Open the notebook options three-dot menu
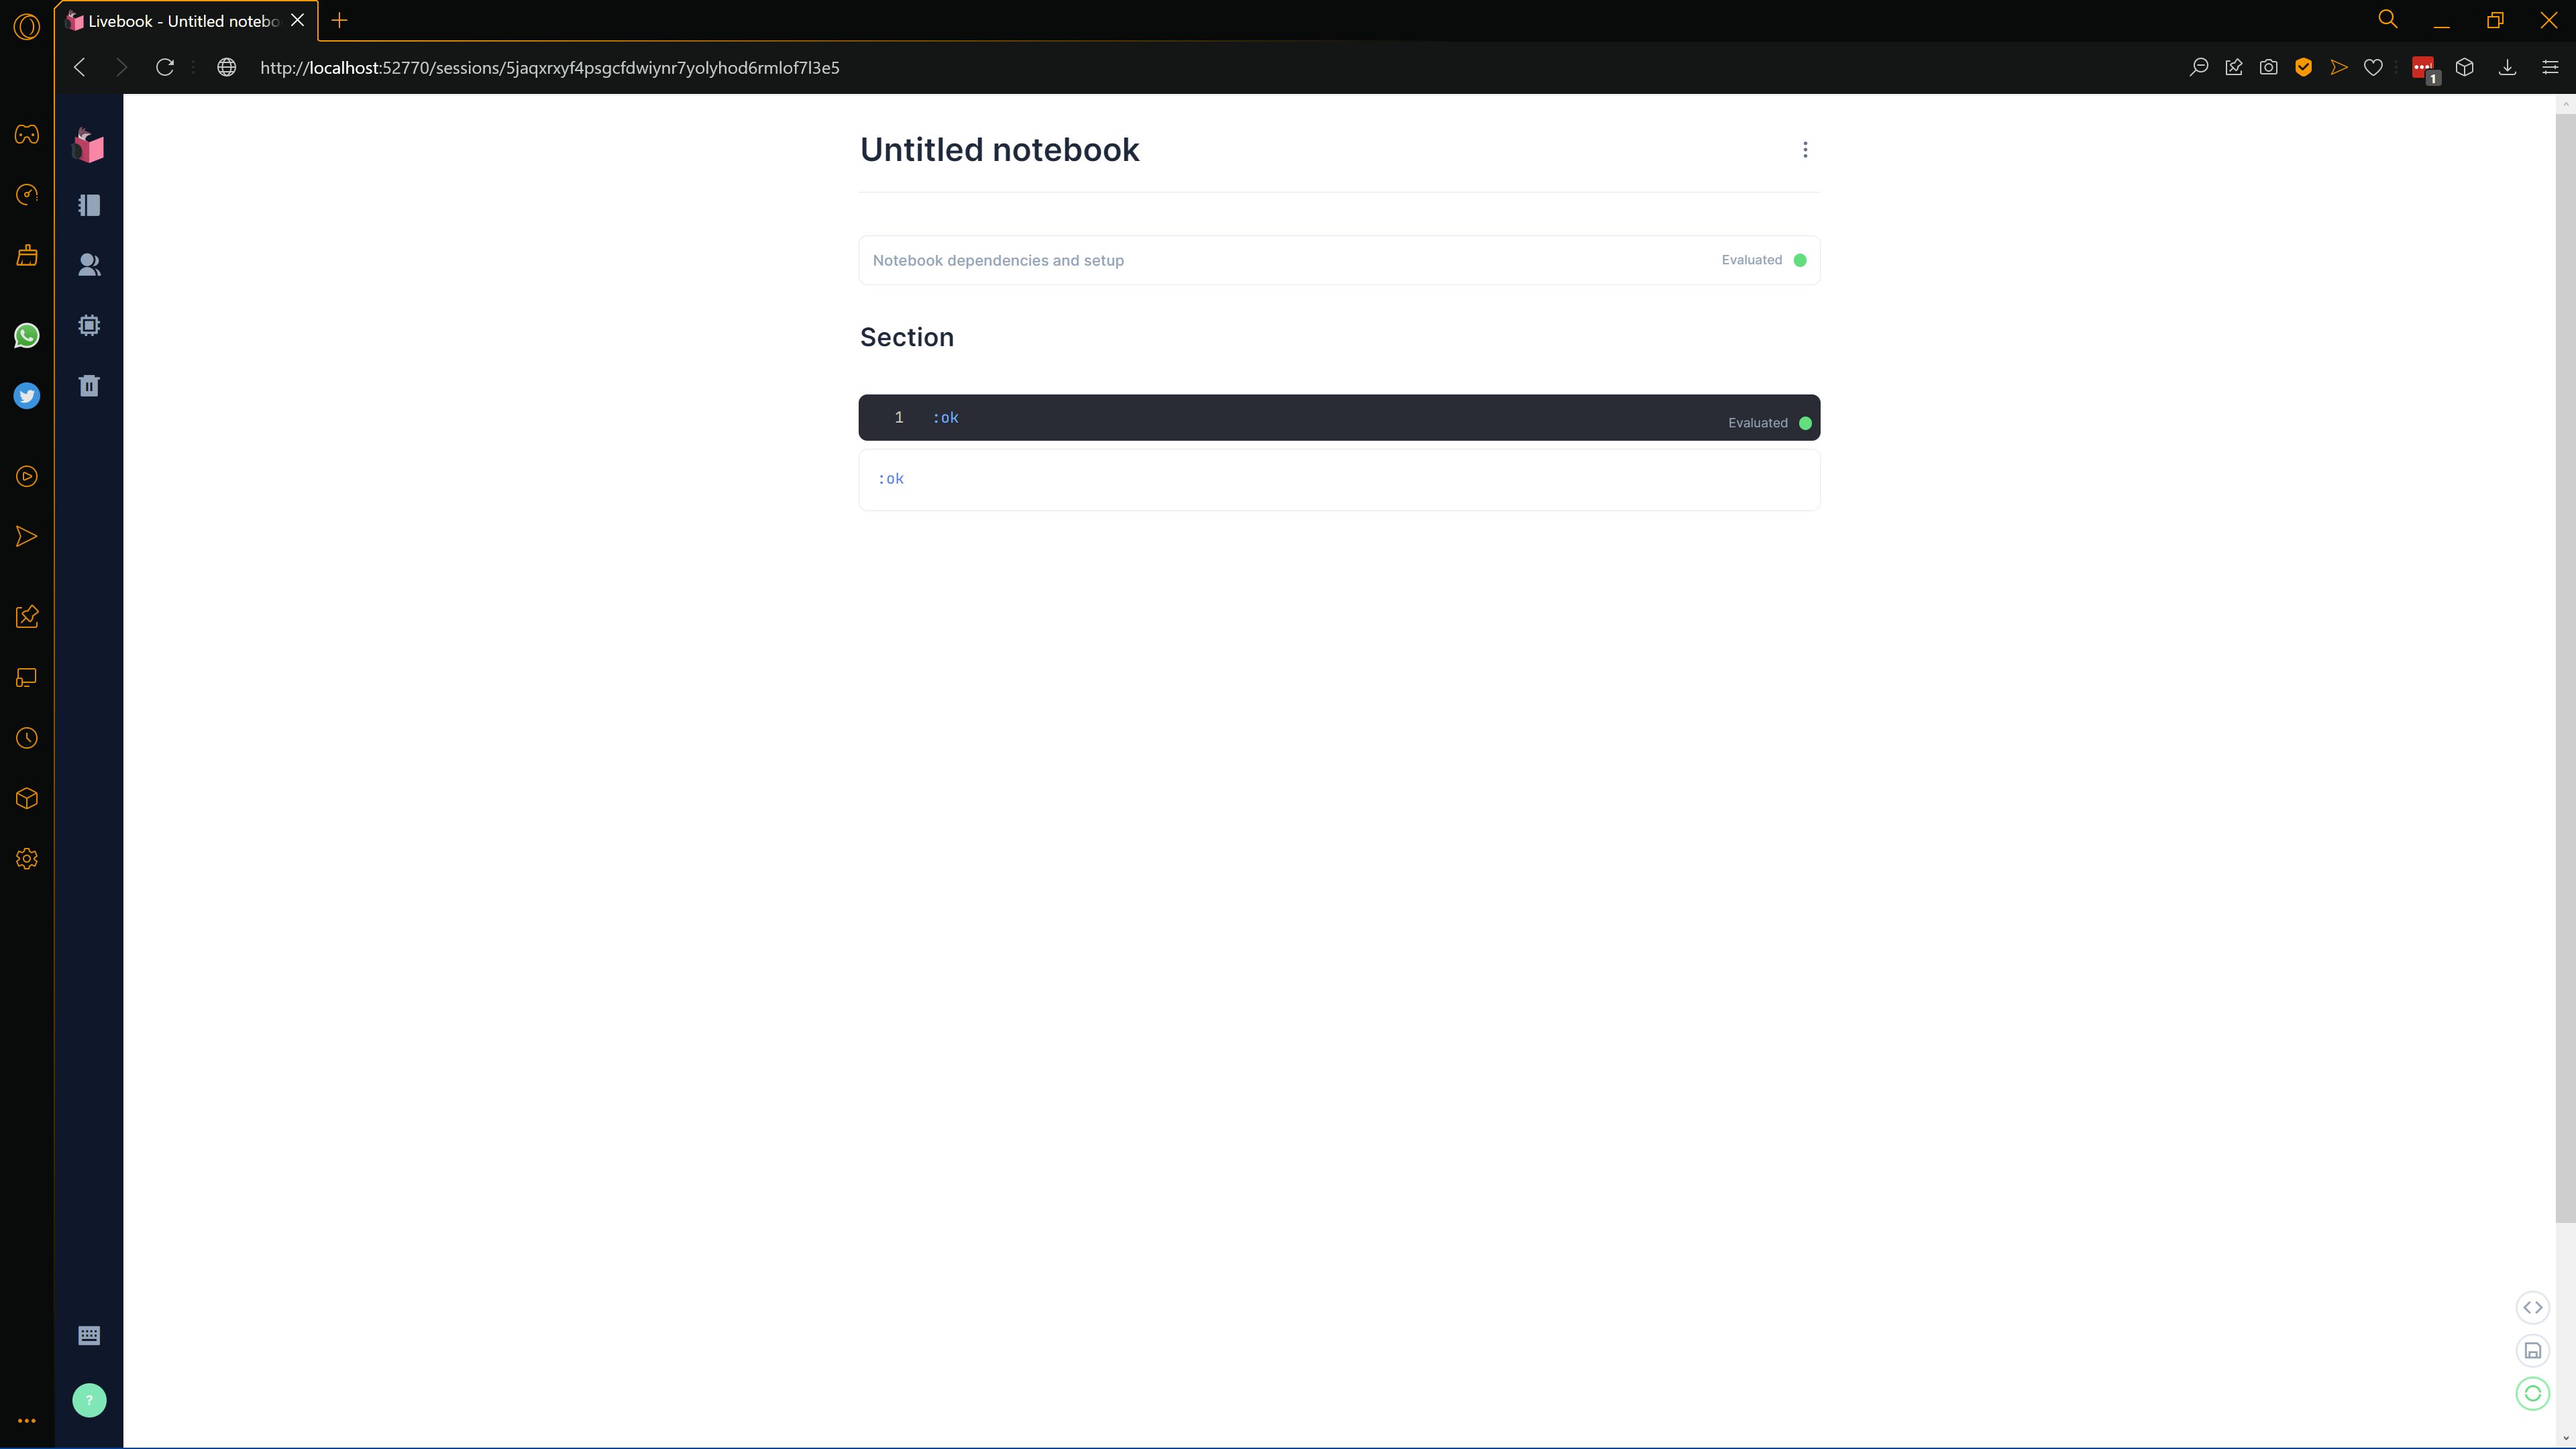This screenshot has width=2576, height=1449. [1805, 149]
